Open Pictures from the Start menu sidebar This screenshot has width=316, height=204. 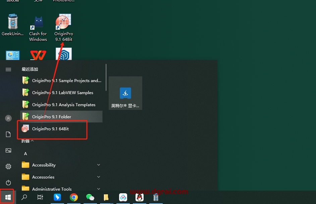coord(8,150)
